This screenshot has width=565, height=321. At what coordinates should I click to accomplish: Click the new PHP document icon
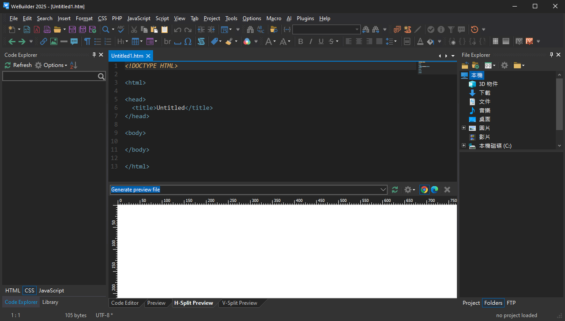(47, 30)
